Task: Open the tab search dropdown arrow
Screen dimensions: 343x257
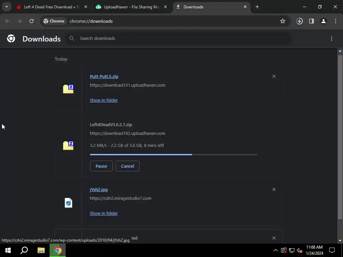Action: tap(7, 7)
